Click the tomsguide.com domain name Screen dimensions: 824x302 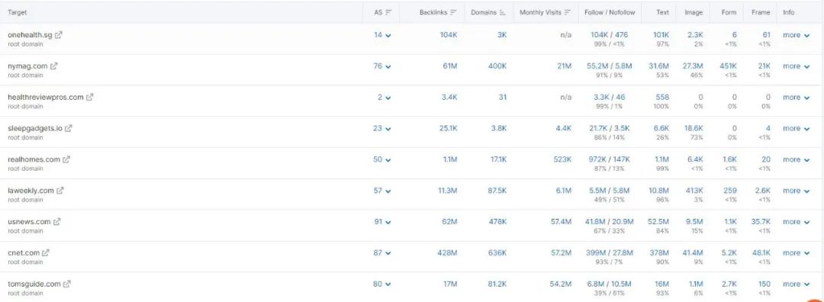coord(34,284)
